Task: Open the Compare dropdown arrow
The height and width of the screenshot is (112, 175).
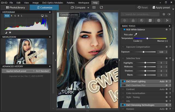Action: 88,8
